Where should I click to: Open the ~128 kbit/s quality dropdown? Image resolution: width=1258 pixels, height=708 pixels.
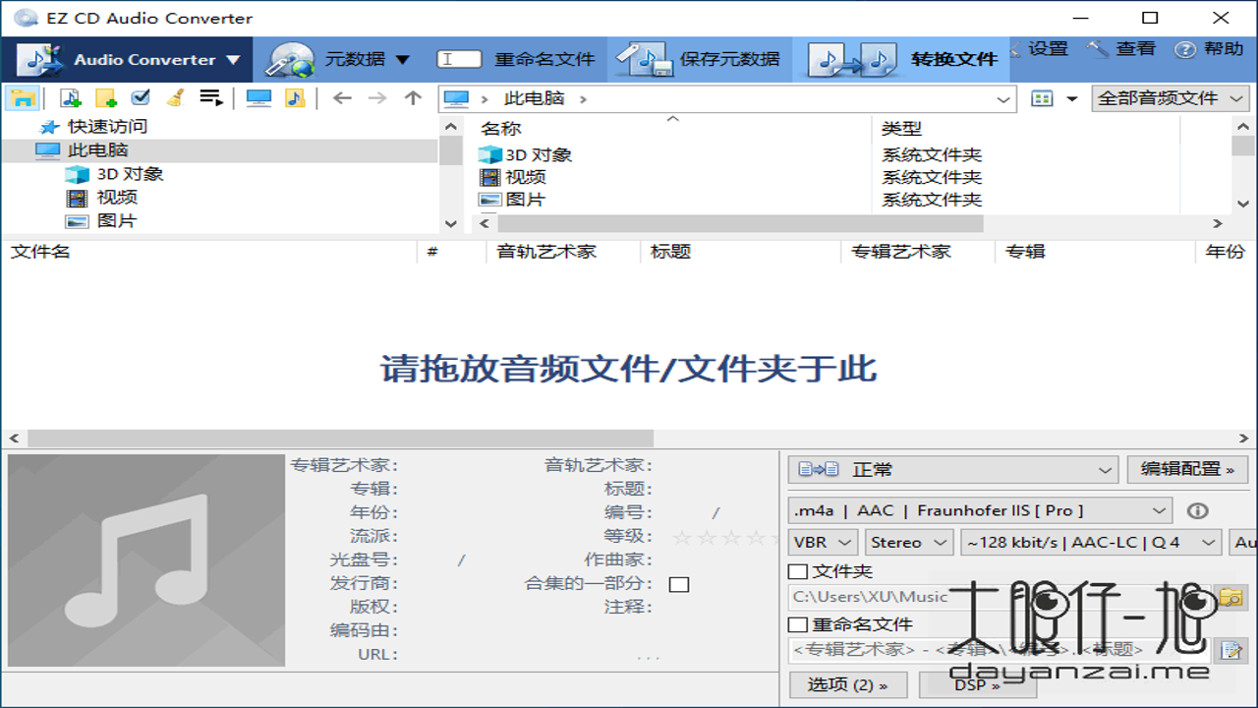[1091, 543]
